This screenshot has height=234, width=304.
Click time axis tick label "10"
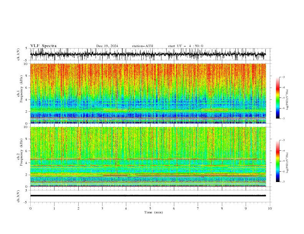pyautogui.click(x=270, y=208)
